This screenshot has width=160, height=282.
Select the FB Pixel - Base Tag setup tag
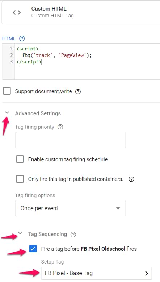point(96,273)
